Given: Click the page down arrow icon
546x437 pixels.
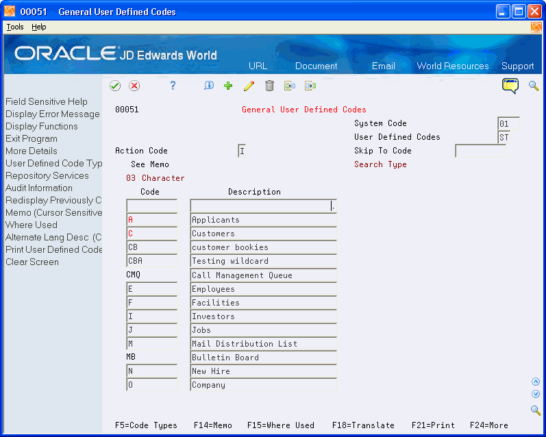Looking at the screenshot, I should pos(536,394).
